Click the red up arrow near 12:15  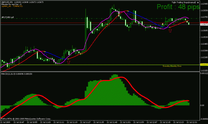click(170, 30)
